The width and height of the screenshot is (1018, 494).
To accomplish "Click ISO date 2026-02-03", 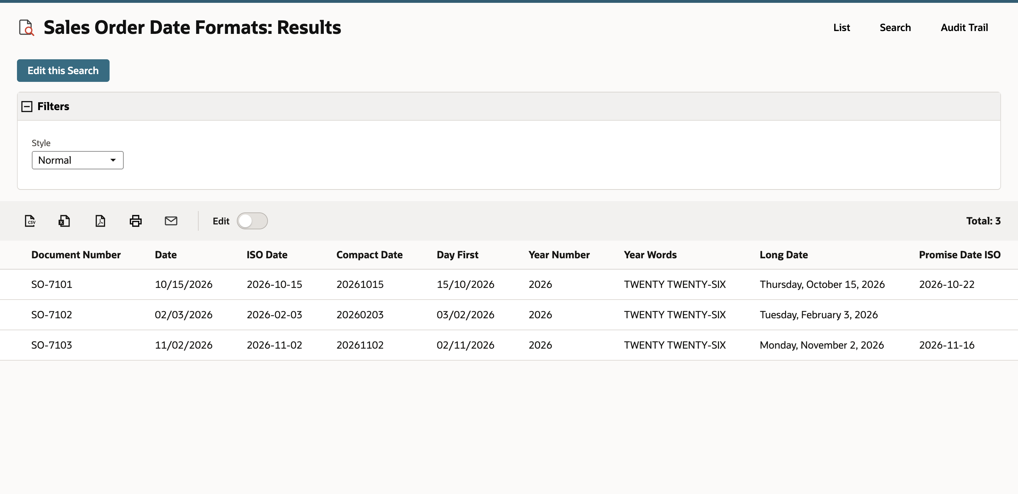I will 275,315.
